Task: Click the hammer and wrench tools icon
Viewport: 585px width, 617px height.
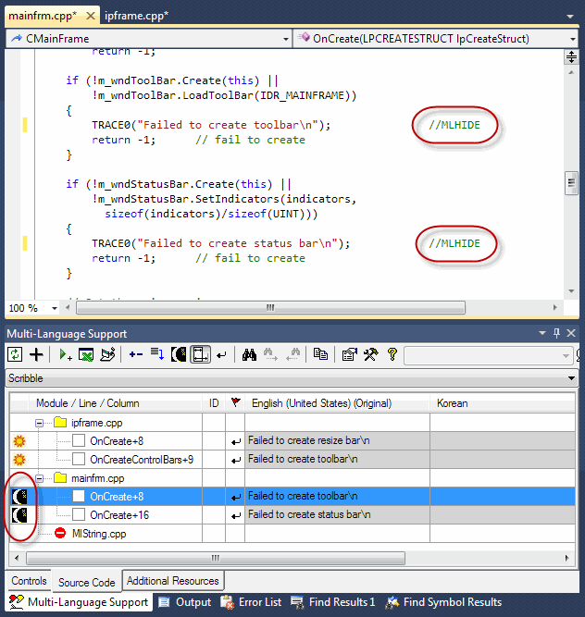Action: [370, 354]
